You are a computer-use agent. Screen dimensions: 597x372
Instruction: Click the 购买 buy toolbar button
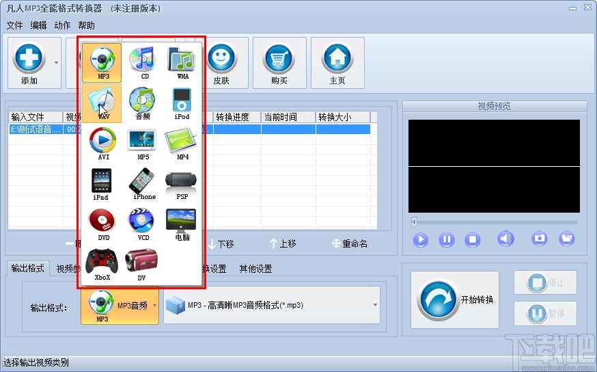pos(279,64)
